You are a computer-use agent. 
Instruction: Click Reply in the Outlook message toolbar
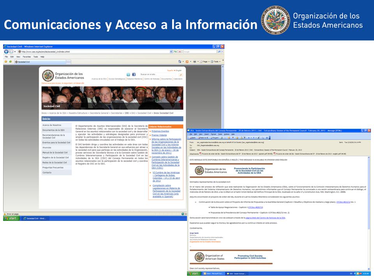pos(193,138)
